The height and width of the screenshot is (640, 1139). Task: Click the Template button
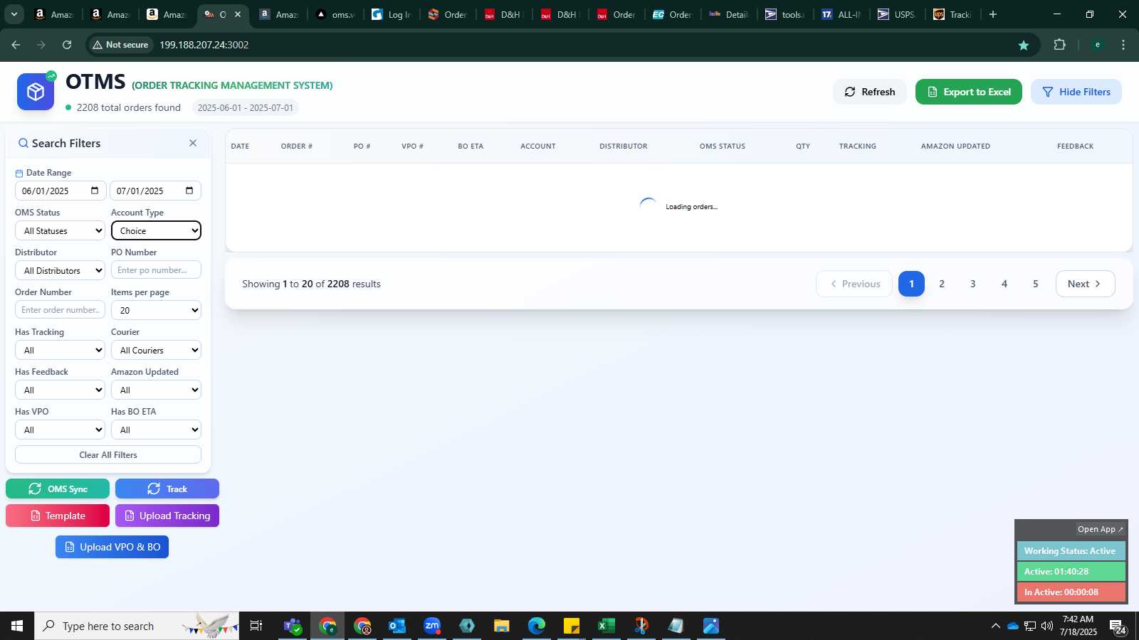[x=58, y=516]
